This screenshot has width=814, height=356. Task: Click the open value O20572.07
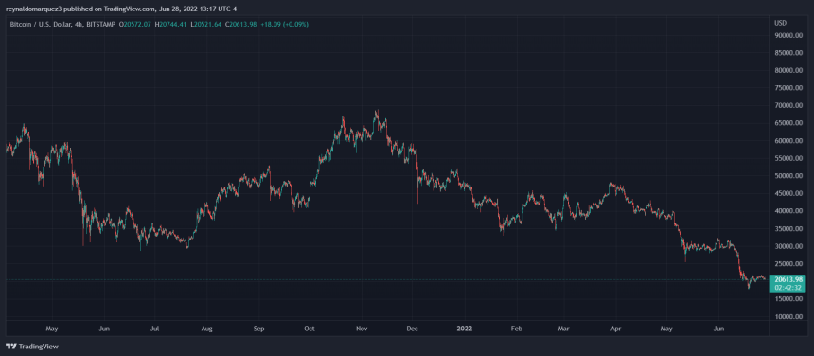(135, 24)
